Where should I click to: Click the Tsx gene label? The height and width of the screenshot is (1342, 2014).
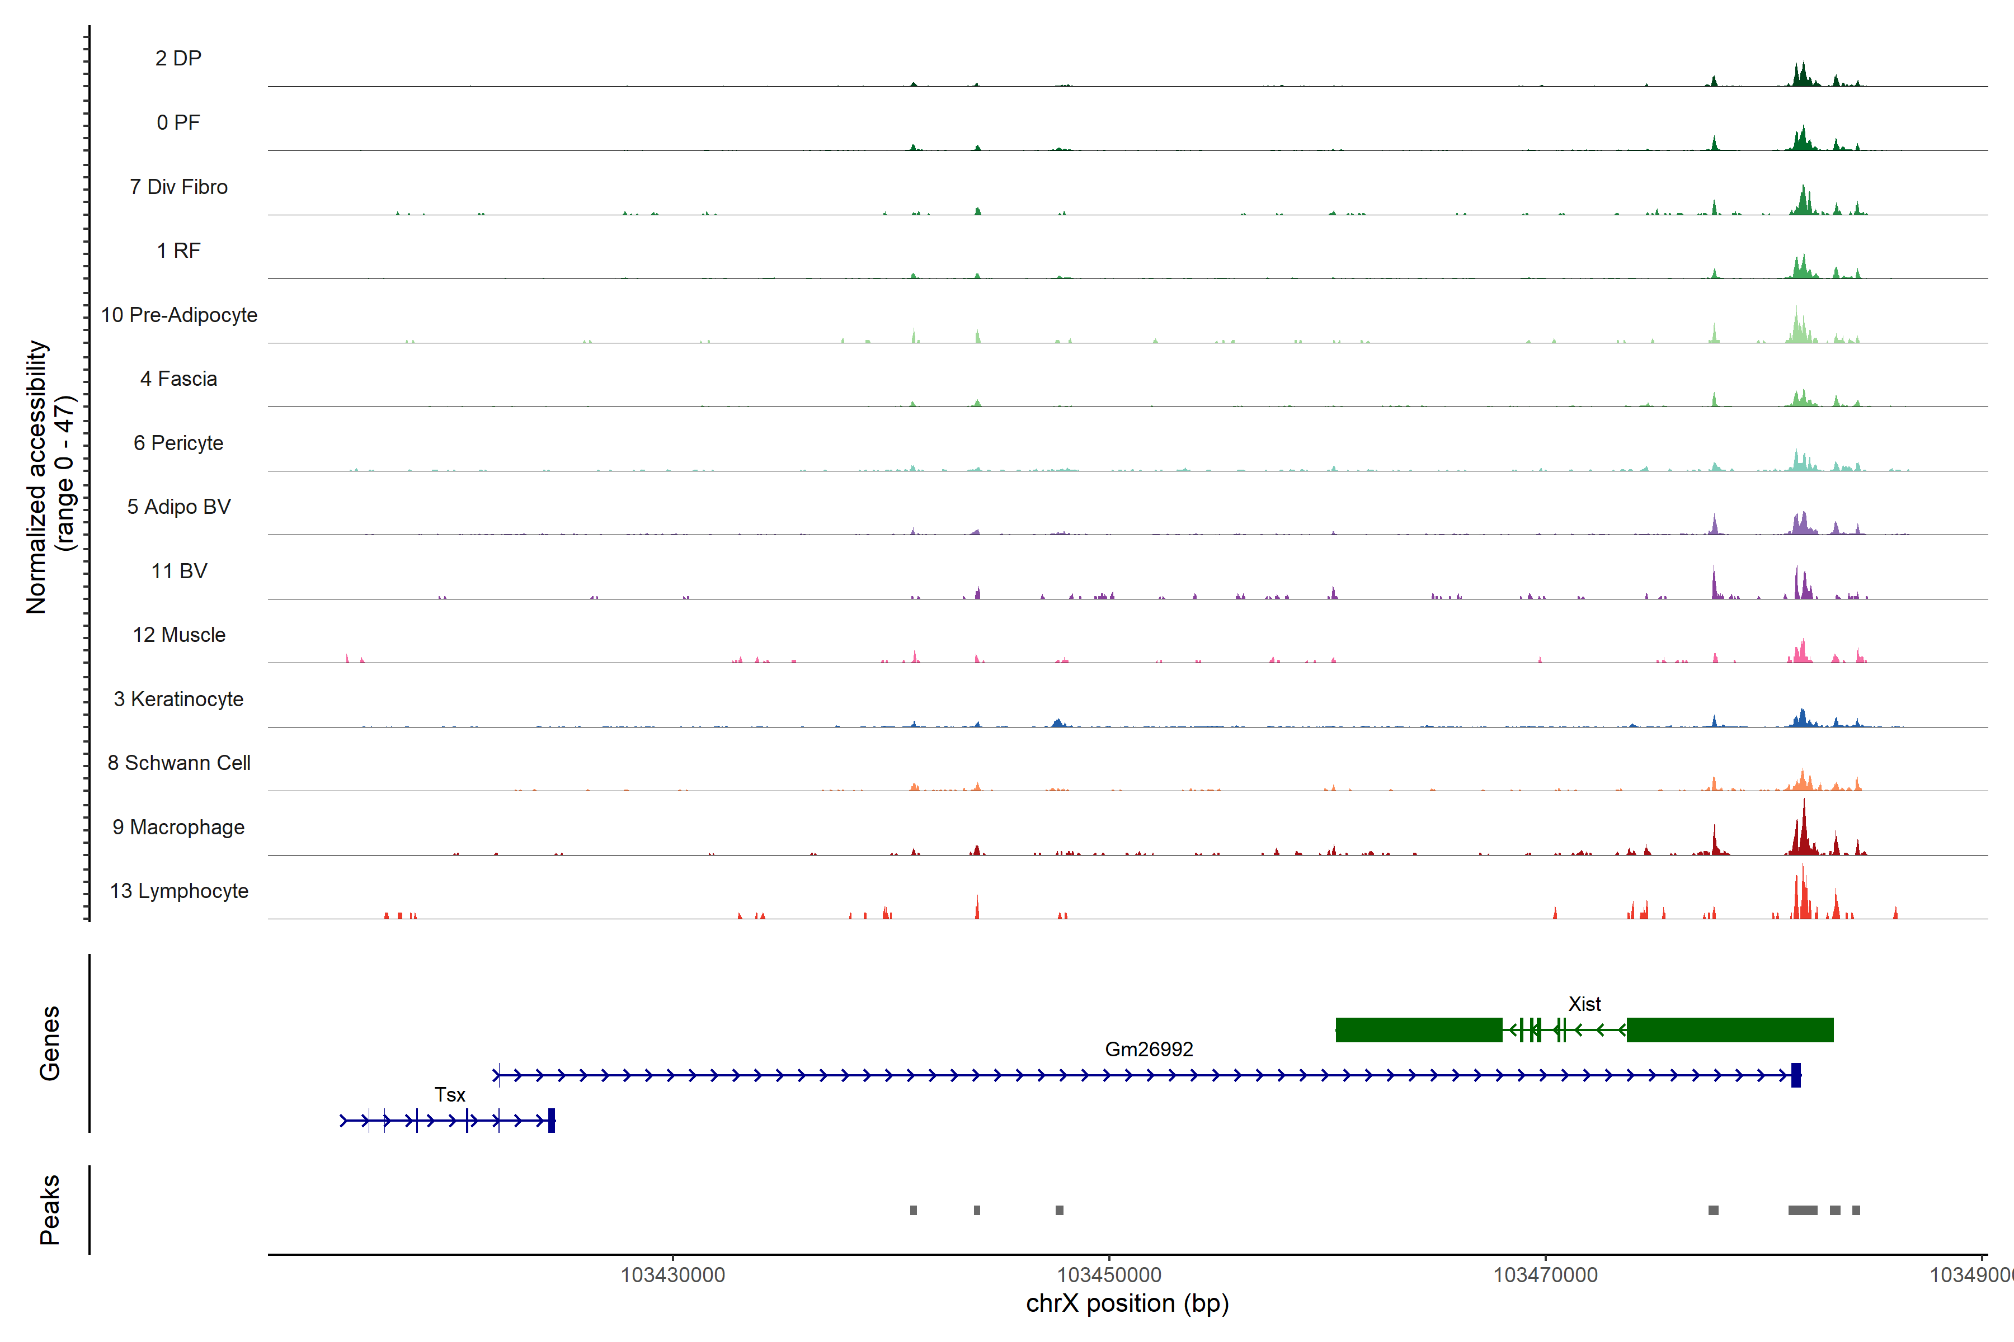[450, 1095]
